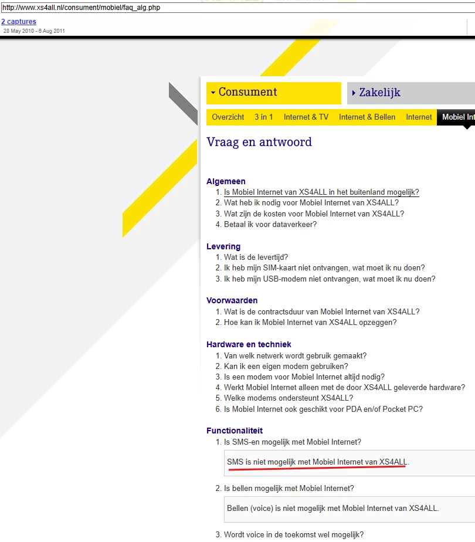
Task: Open USB-modem niet ontvangen question
Action: 330,279
